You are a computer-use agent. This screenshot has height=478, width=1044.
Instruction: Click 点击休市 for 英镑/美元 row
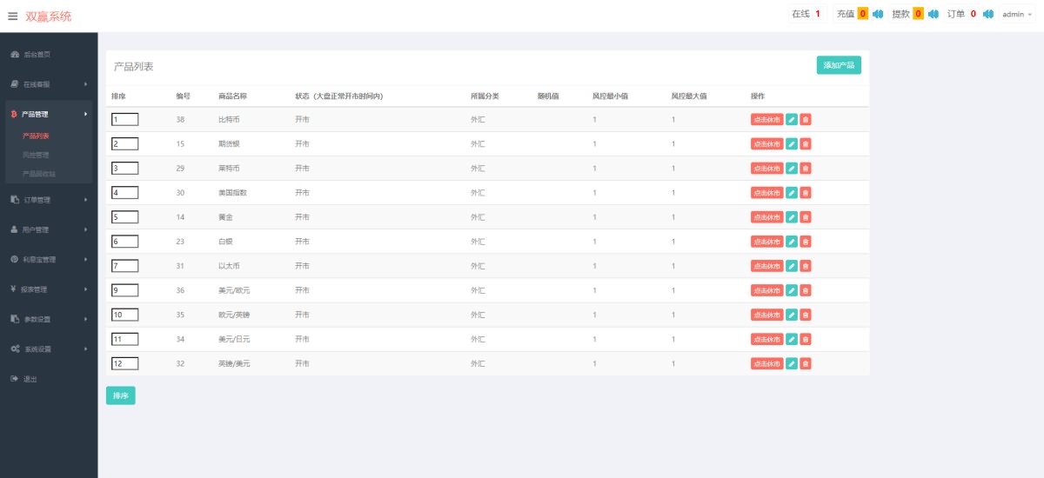(x=767, y=363)
